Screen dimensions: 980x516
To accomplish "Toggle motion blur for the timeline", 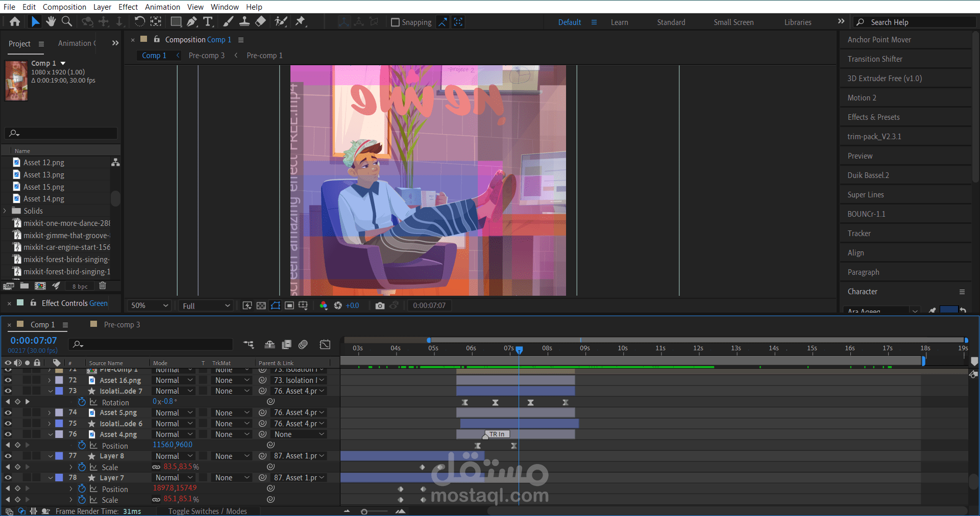I will (303, 345).
